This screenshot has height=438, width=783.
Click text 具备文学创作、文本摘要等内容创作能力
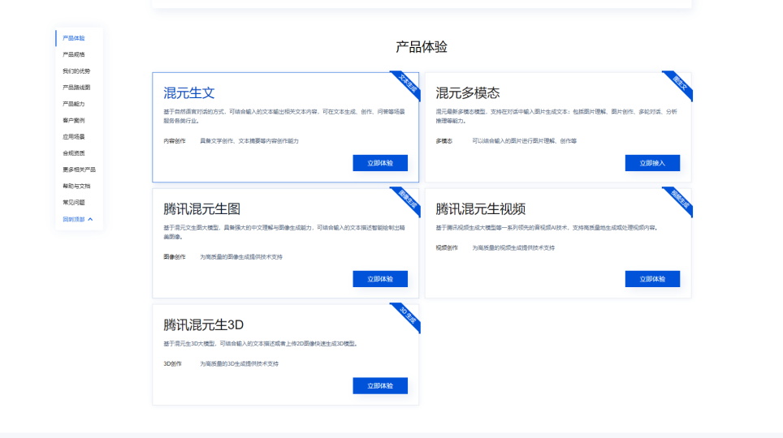[249, 141]
